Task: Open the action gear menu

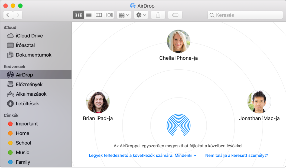Action: (x=141, y=15)
